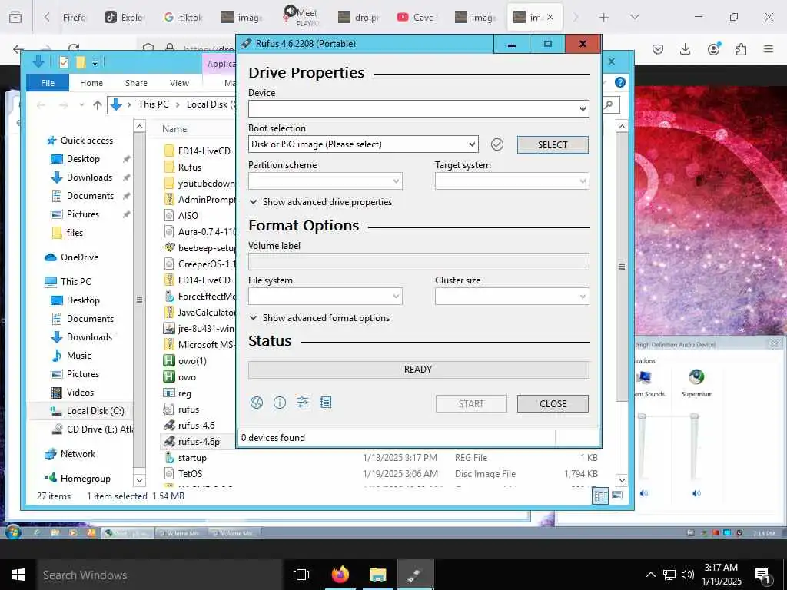This screenshot has width=787, height=590.
Task: Open the Explorer File ribbon tab
Action: [x=48, y=83]
